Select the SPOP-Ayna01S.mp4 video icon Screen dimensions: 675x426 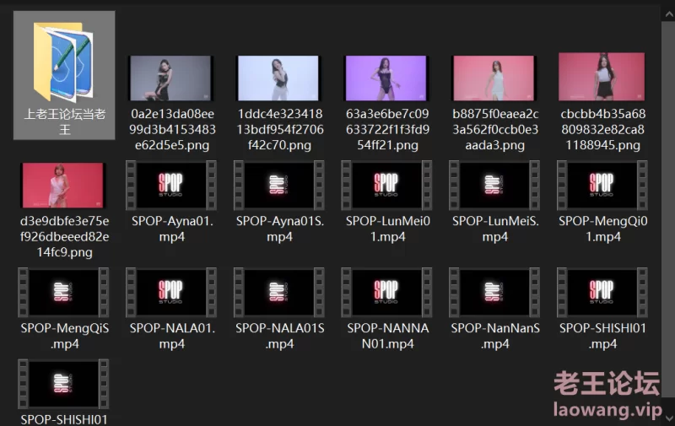(278, 185)
